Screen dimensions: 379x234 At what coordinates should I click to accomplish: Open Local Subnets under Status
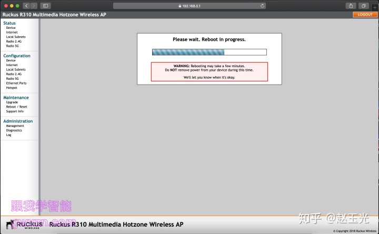[16, 37]
